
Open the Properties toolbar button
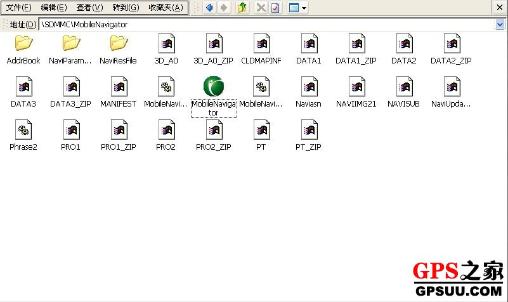tap(275, 8)
